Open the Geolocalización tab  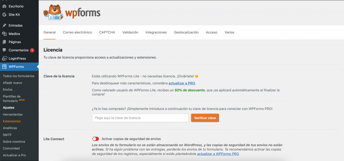pos(186,32)
